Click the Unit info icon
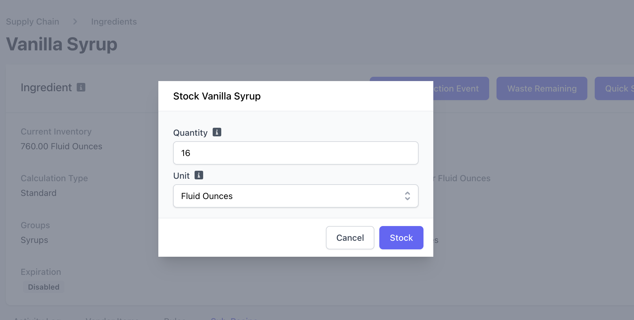Screen dimensions: 634x320 tap(199, 175)
